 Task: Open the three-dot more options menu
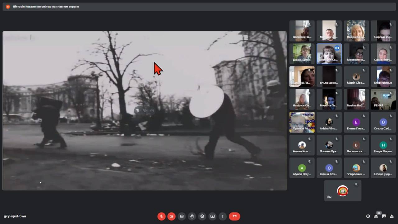(223, 216)
